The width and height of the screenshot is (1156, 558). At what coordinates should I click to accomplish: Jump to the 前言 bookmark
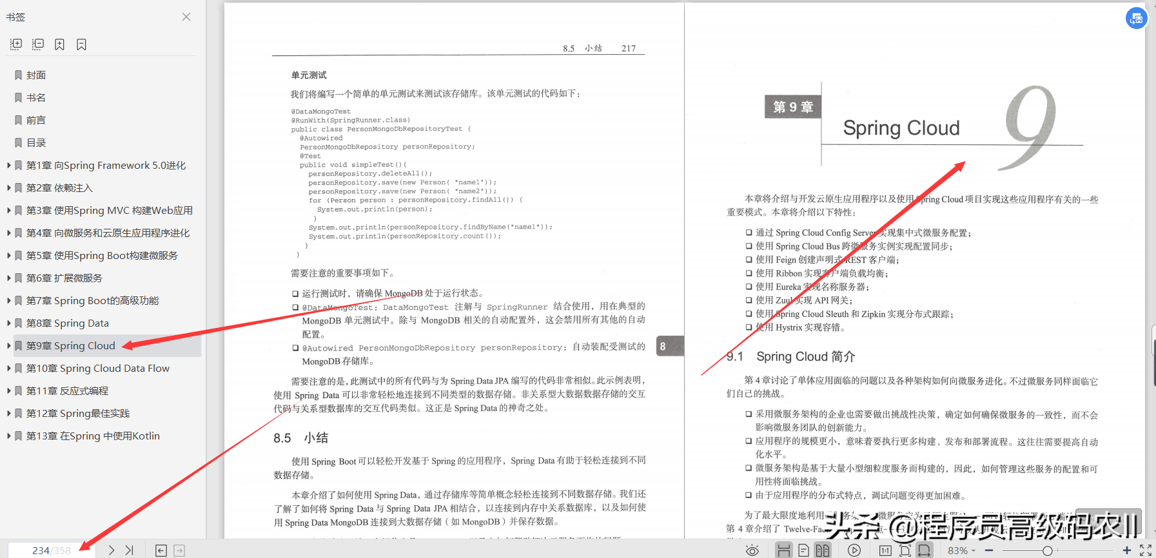(36, 120)
